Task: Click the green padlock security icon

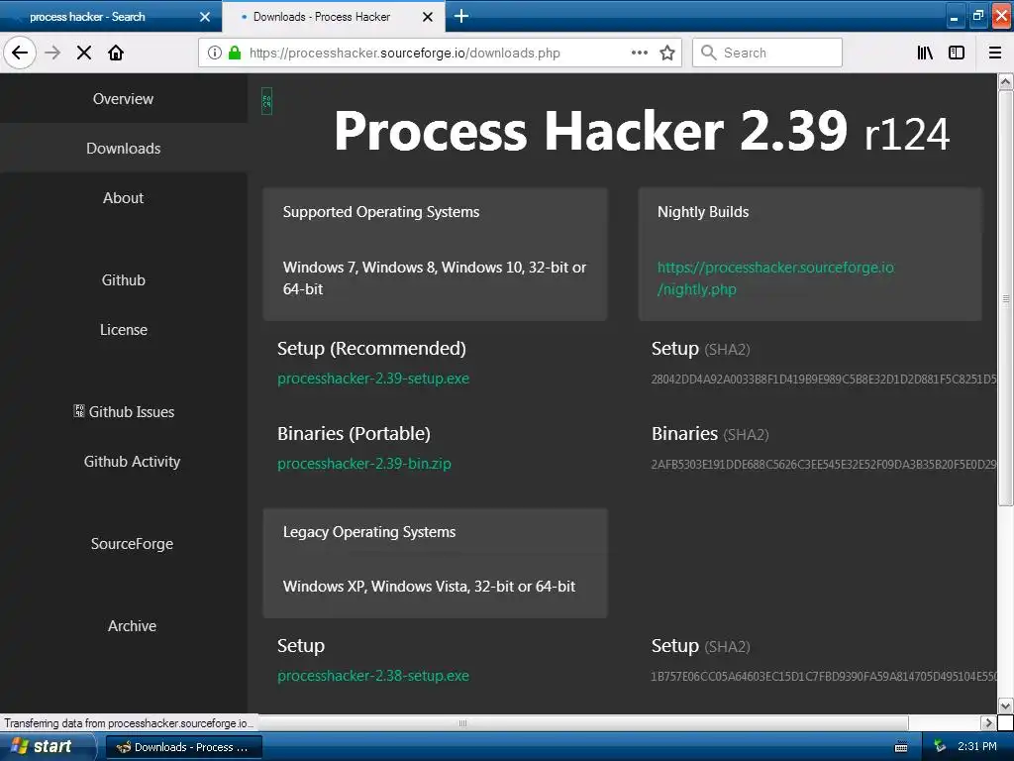Action: click(x=235, y=53)
